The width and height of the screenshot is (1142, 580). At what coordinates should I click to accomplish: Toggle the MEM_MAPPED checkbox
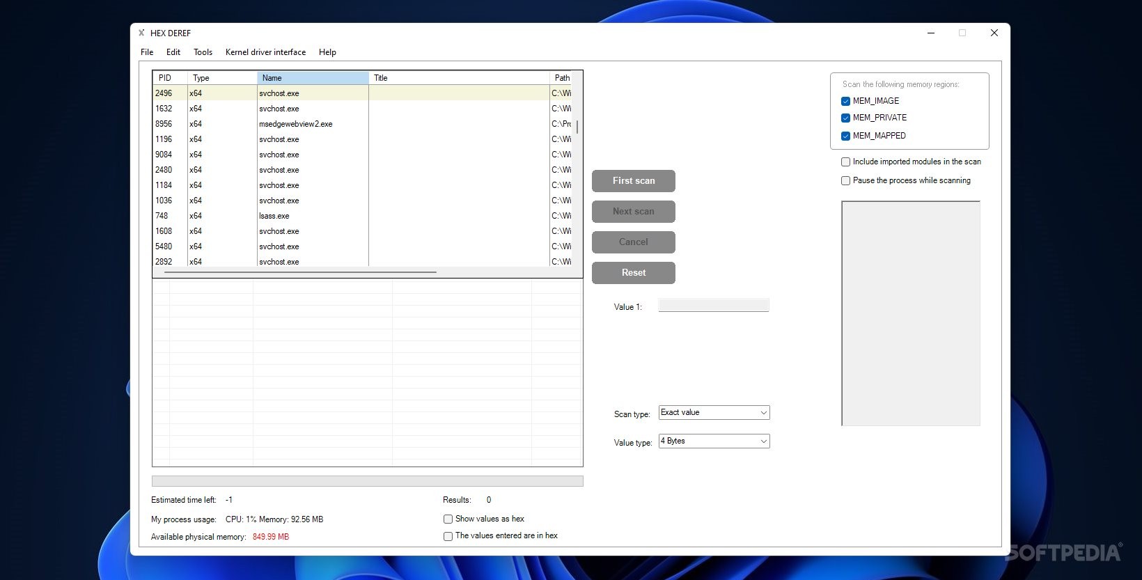click(x=845, y=136)
